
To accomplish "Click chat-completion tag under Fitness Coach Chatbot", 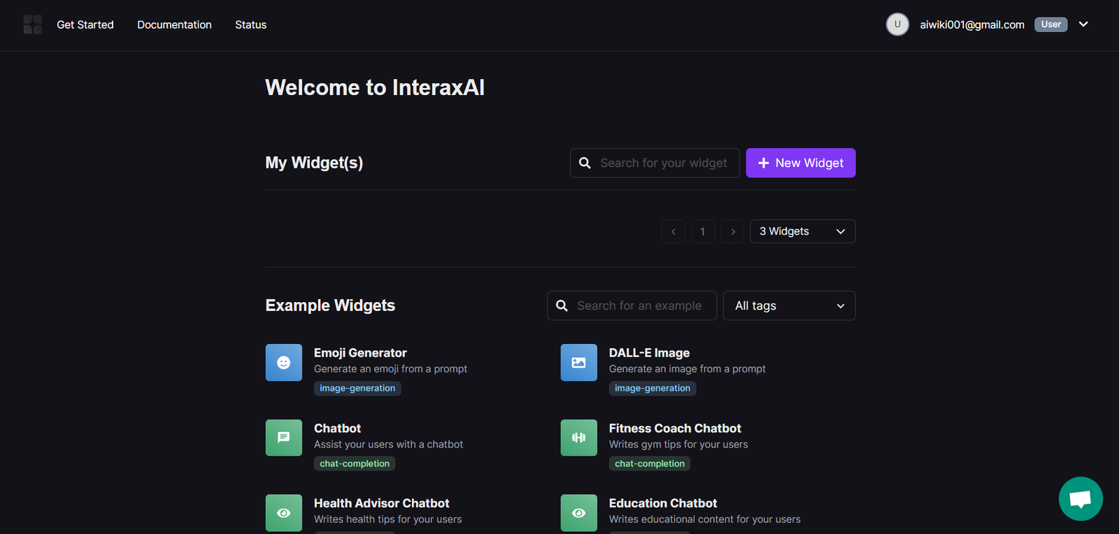I will (650, 463).
